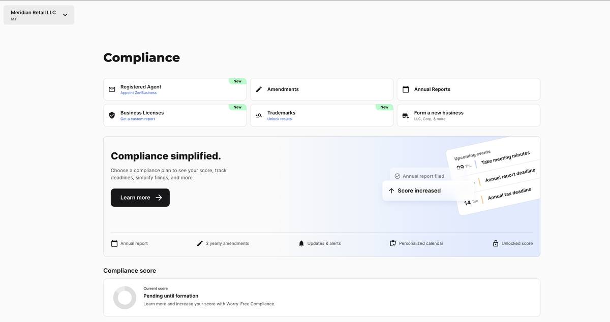This screenshot has width=610, height=322.
Task: Click the 'LLC, Corp, & more' subtitle
Action: click(430, 119)
